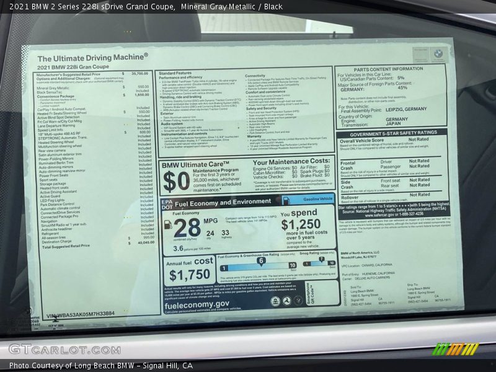Image resolution: width=496 pixels, height=372 pixels.
Task: Click the Monroney label BMW propeller emblem top left
Action: click(438, 54)
